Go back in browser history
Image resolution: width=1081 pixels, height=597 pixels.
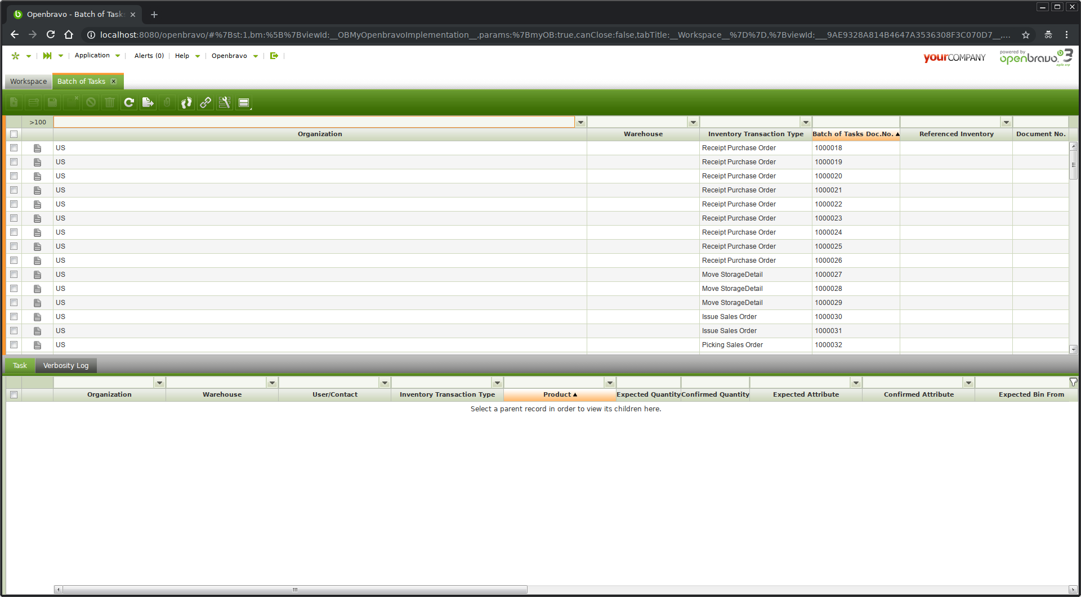(x=15, y=35)
